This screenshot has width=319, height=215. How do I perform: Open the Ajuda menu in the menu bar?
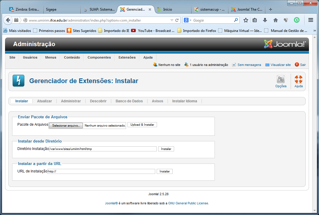148,57
